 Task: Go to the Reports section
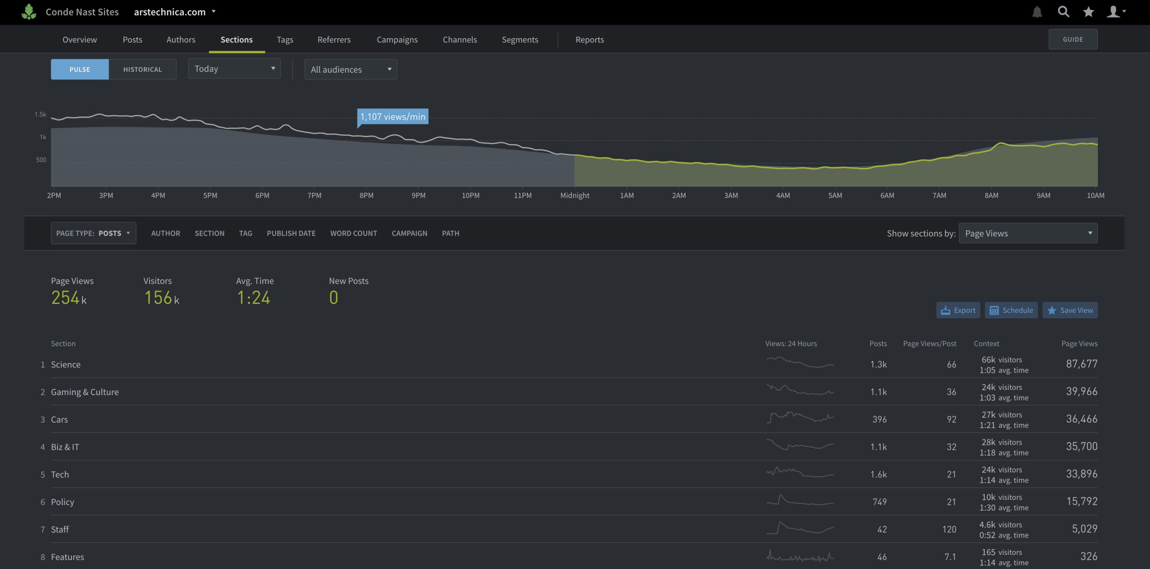(x=590, y=40)
